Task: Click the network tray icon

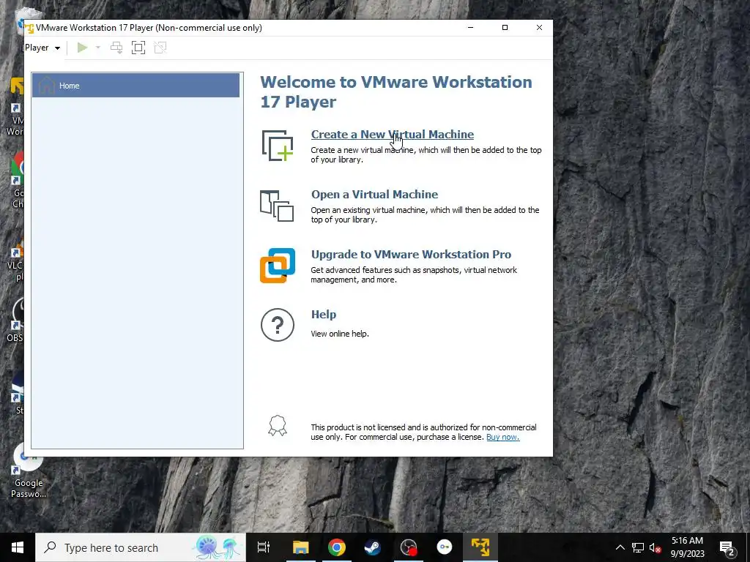Action: click(x=638, y=547)
